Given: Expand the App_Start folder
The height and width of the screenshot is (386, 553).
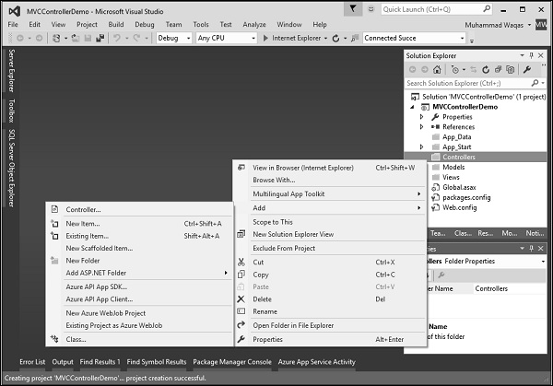Looking at the screenshot, I should (422, 147).
